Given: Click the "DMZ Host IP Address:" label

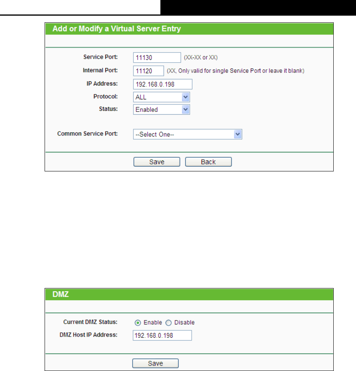Looking at the screenshot, I should pyautogui.click(x=88, y=335).
